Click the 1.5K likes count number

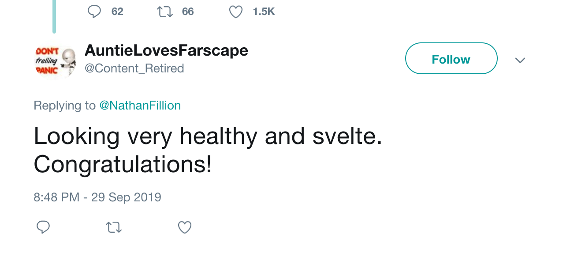264,11
